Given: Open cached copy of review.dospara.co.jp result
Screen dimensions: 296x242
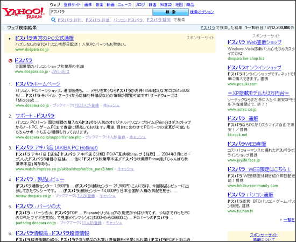Looking at the screenshot, I should 108,196.
